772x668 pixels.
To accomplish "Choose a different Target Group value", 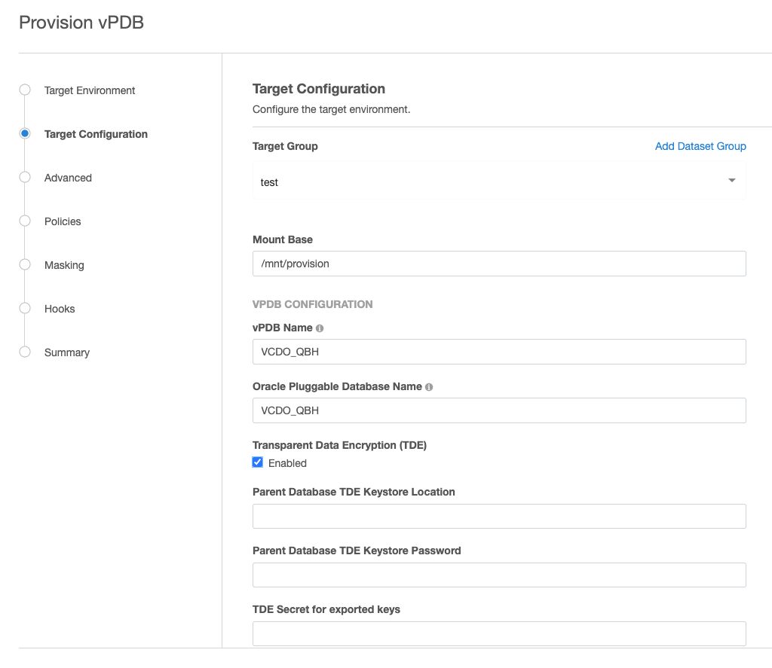I will pyautogui.click(x=498, y=181).
